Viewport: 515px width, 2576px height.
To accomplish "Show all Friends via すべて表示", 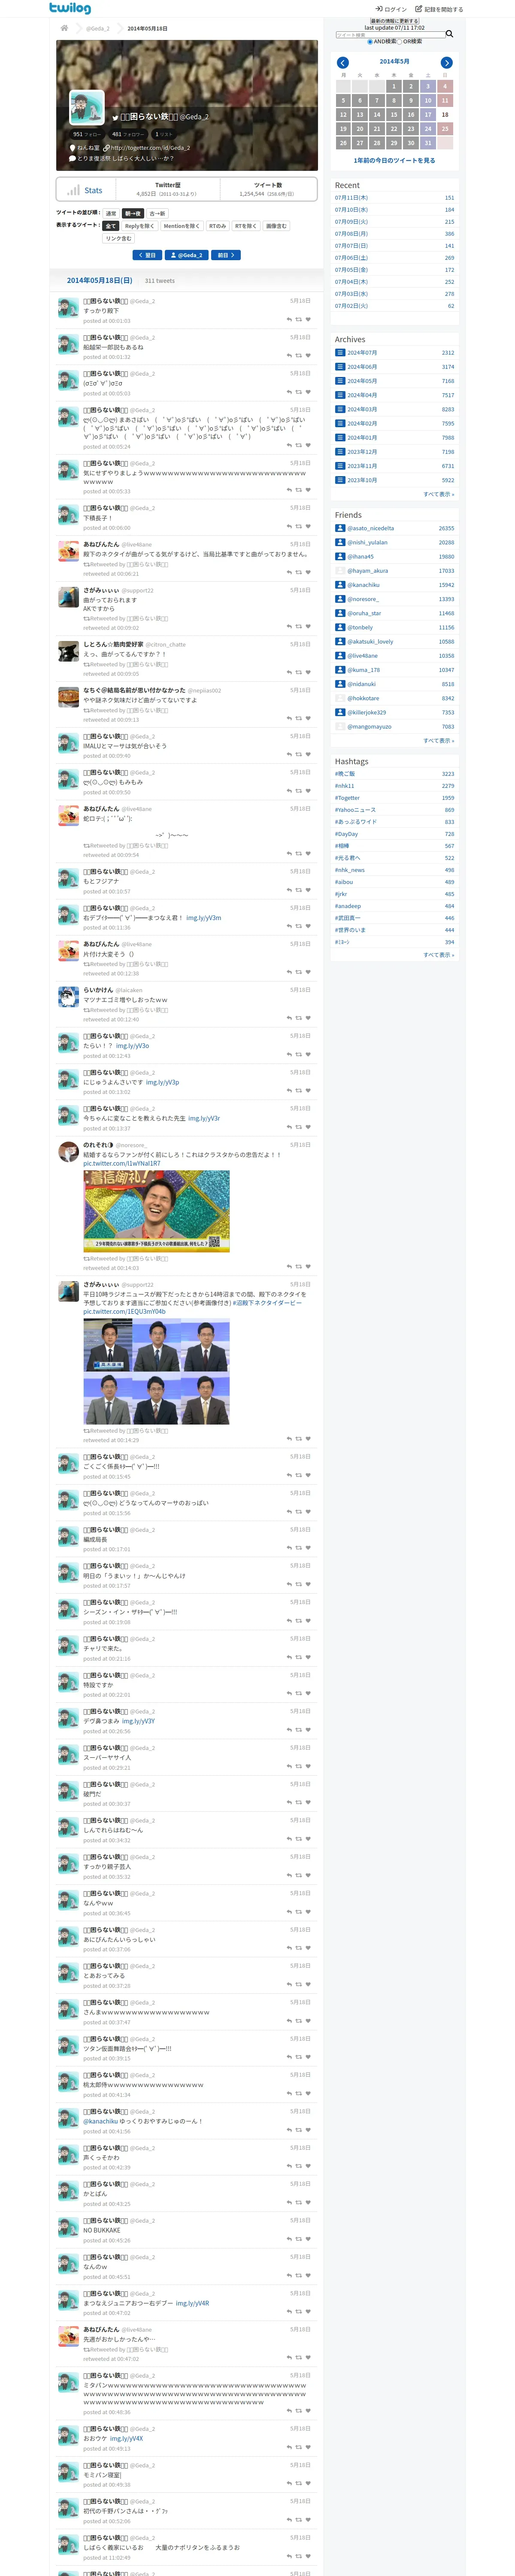I will tap(439, 741).
